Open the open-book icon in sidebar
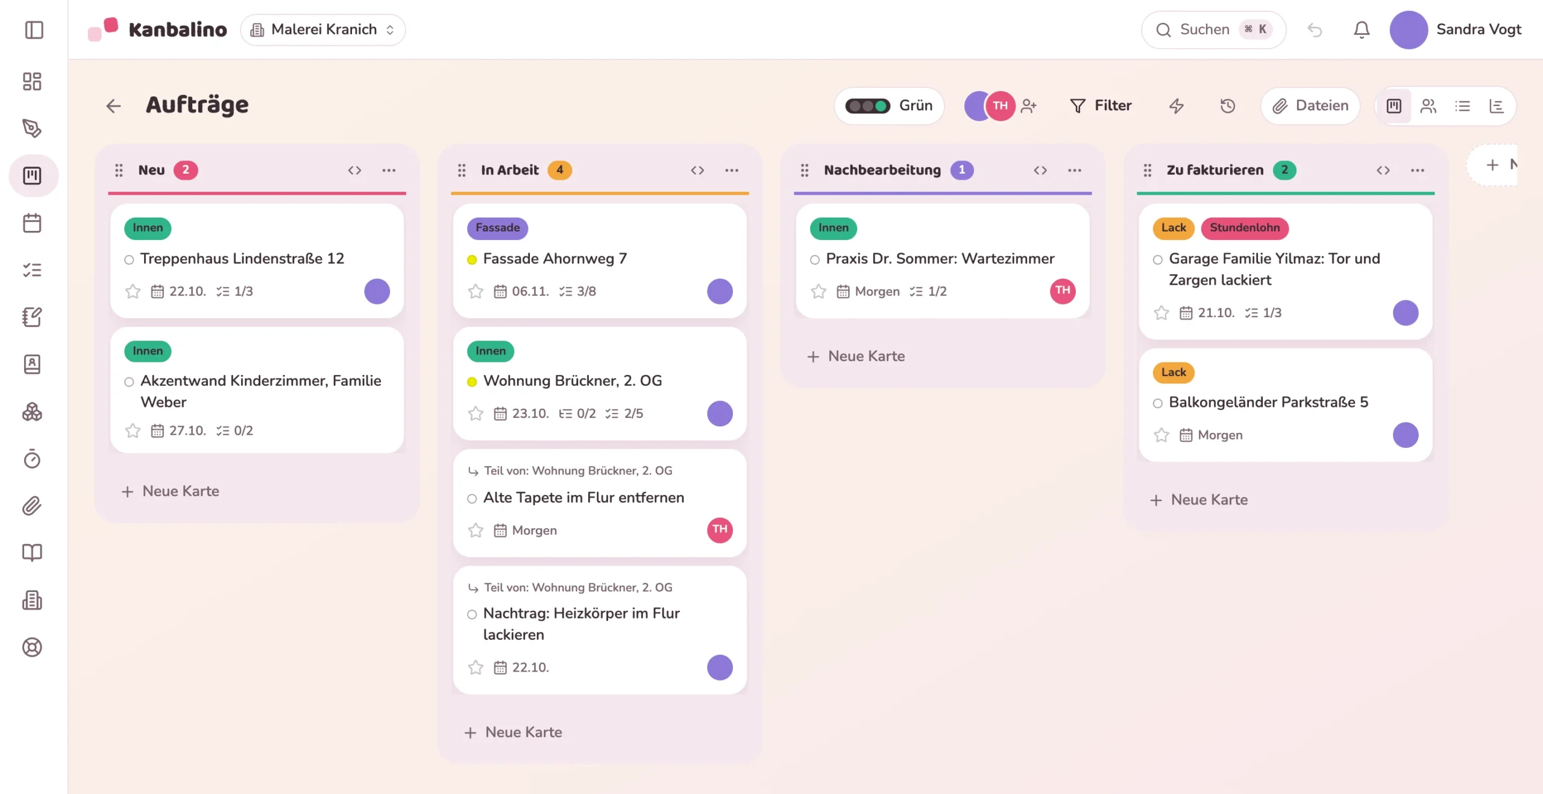1543x794 pixels. tap(32, 553)
